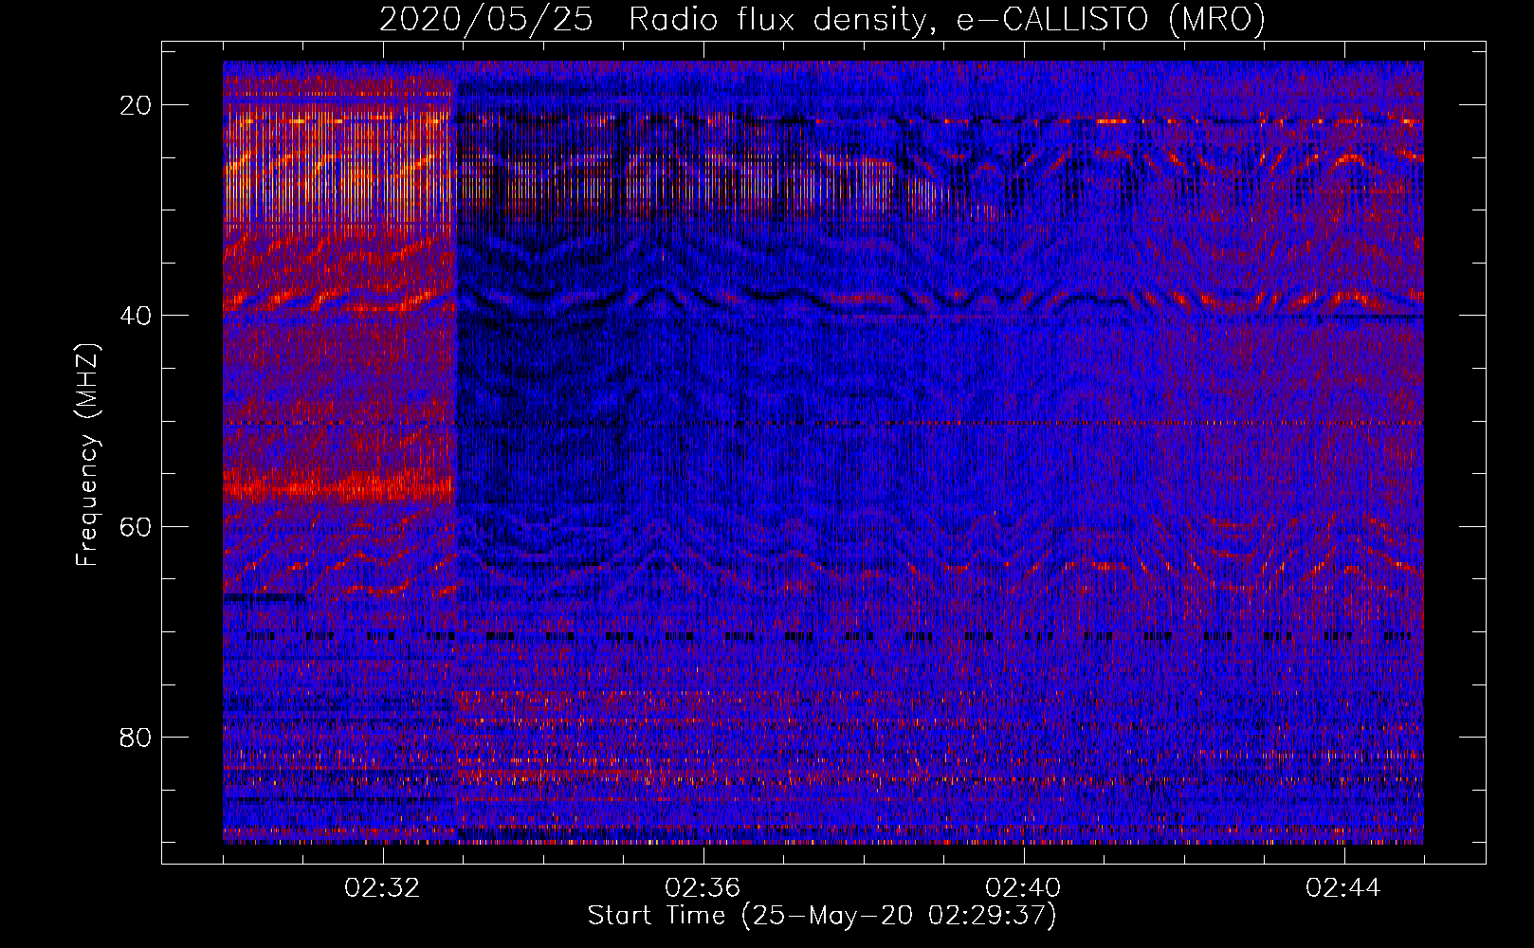Select the 'Frequency (MHZ)' y-axis label
1534x948 pixels.
click(87, 454)
